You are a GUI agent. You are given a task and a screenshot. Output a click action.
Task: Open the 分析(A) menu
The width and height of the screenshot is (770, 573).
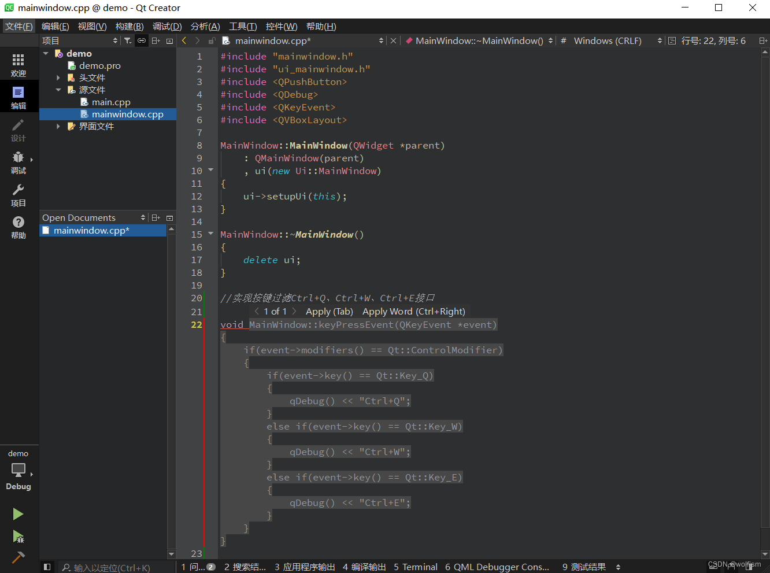205,27
